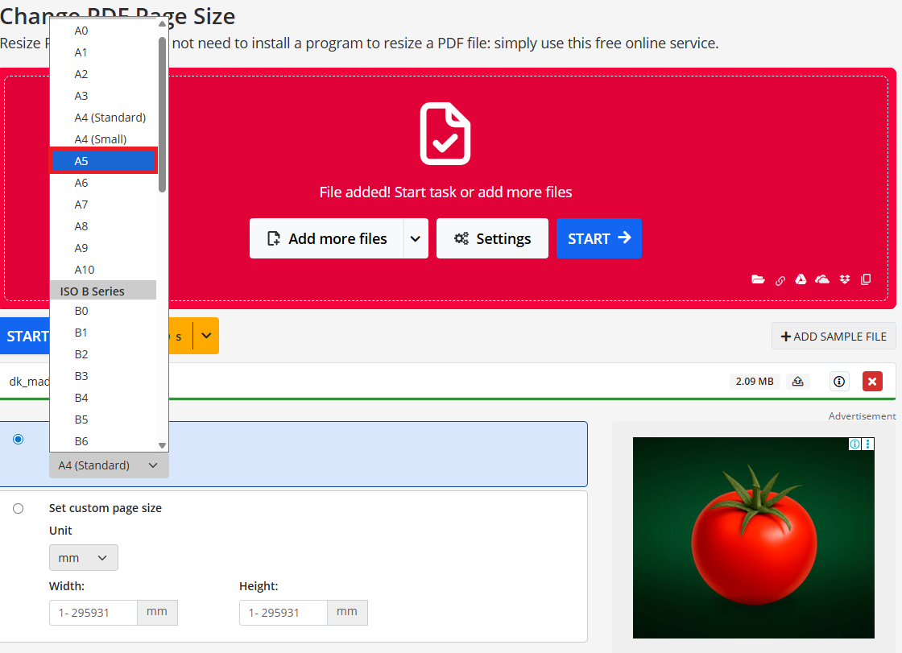Image resolution: width=902 pixels, height=653 pixels.
Task: Click the add-file-from-URL link icon
Action: (x=780, y=280)
